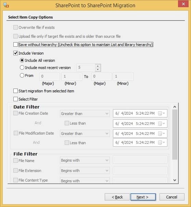Viewport: 191px width, 207px height.
Task: Check the File Creation Date filter
Action: pyautogui.click(x=15, y=113)
